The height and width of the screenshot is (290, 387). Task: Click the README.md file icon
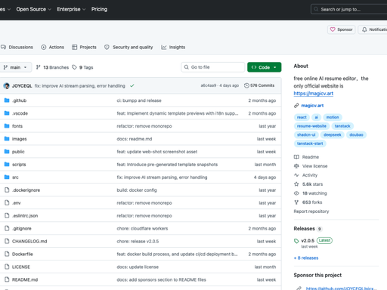pyautogui.click(x=7, y=279)
